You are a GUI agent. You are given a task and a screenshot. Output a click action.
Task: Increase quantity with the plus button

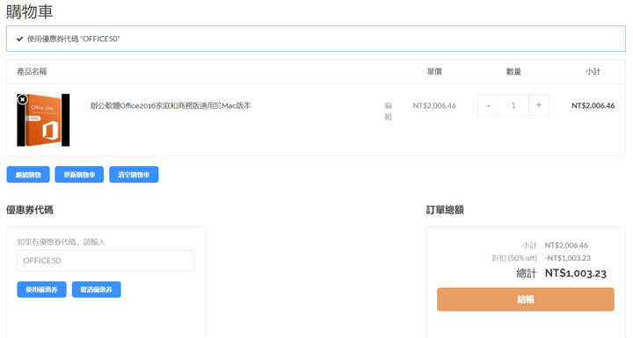539,105
